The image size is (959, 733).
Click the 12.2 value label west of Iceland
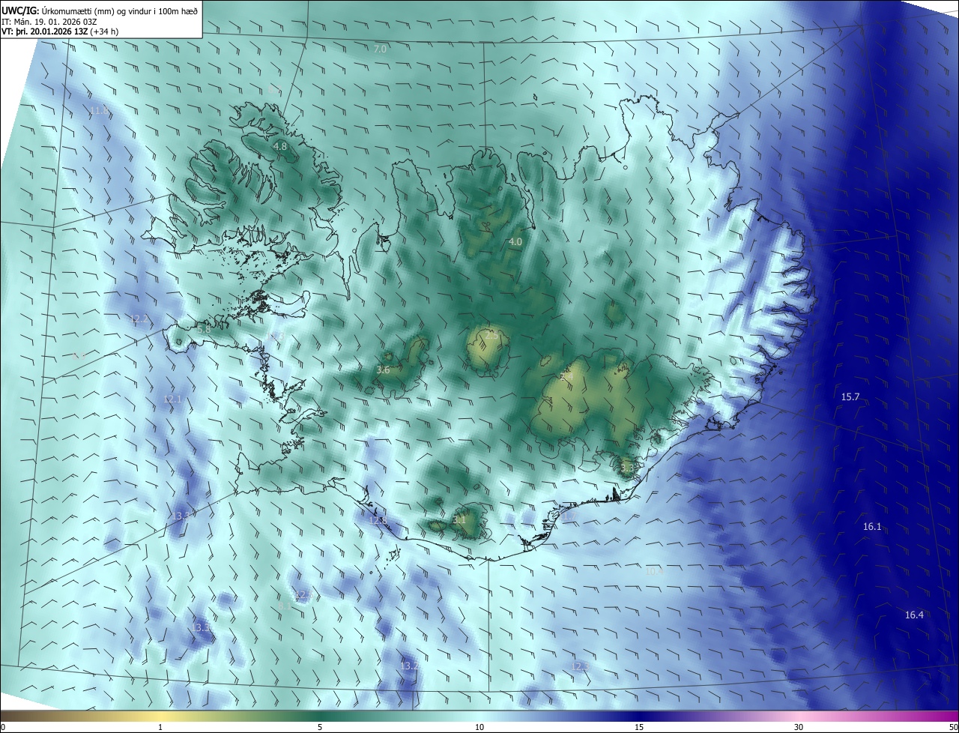tap(139, 319)
